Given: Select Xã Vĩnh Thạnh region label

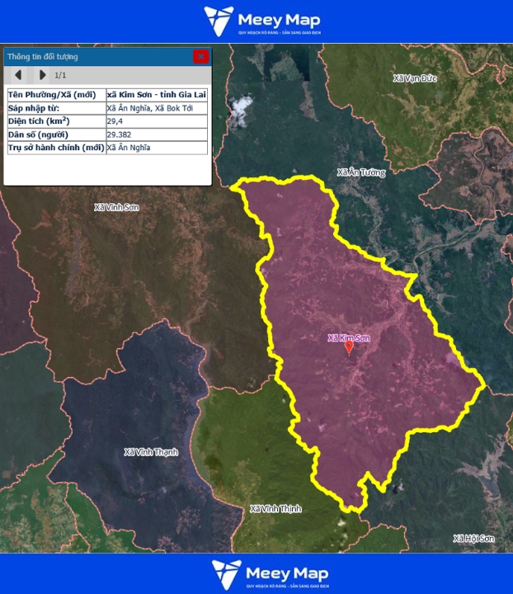Looking at the screenshot, I should point(150,452).
